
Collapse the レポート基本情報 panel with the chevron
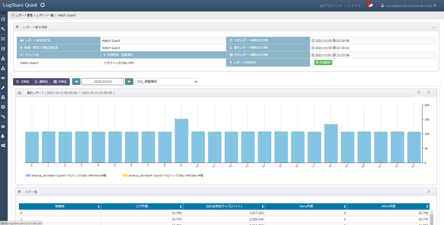point(433,27)
